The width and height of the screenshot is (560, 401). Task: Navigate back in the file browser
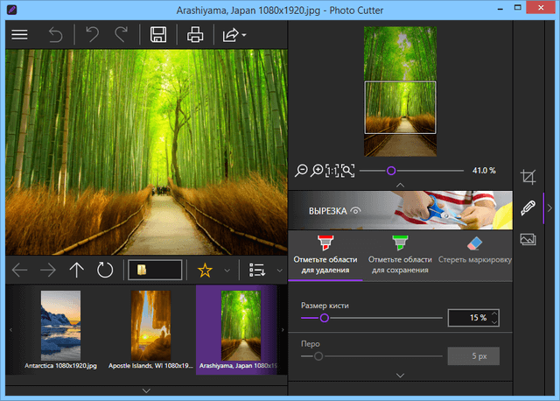click(19, 271)
